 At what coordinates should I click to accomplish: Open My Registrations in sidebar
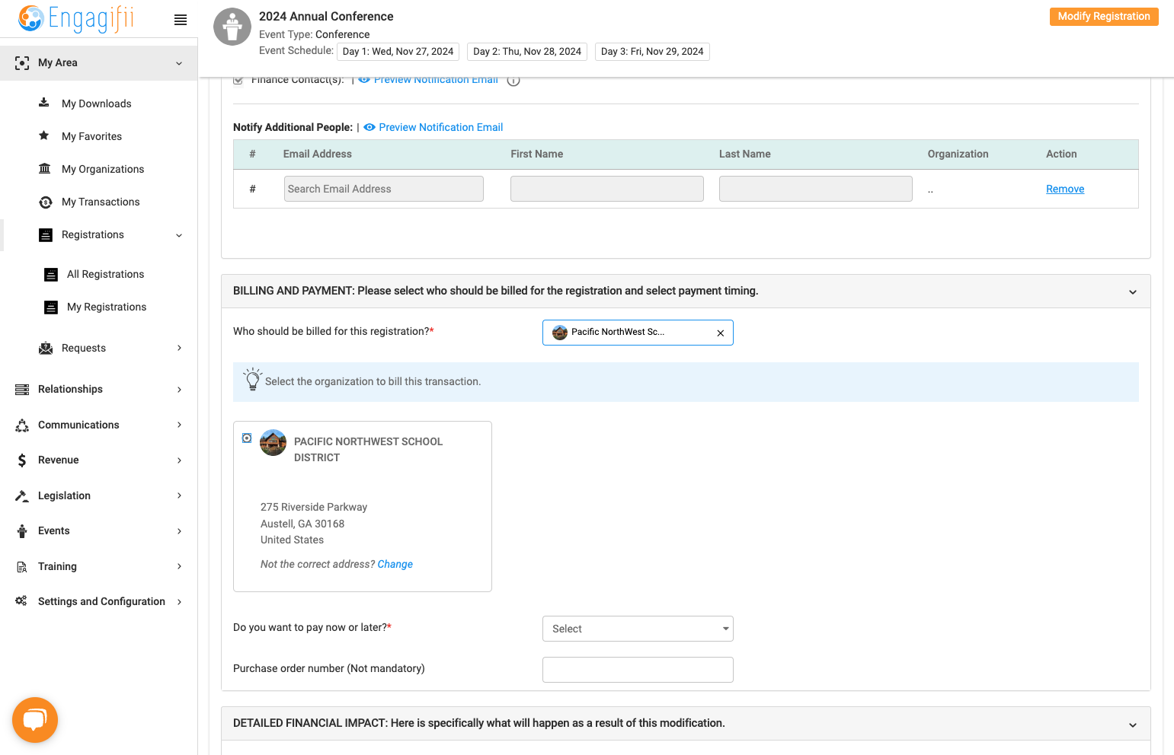[x=107, y=307]
